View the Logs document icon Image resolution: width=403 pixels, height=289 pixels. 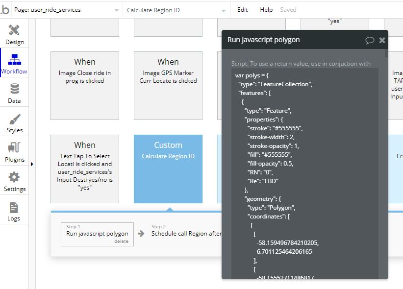tap(14, 210)
